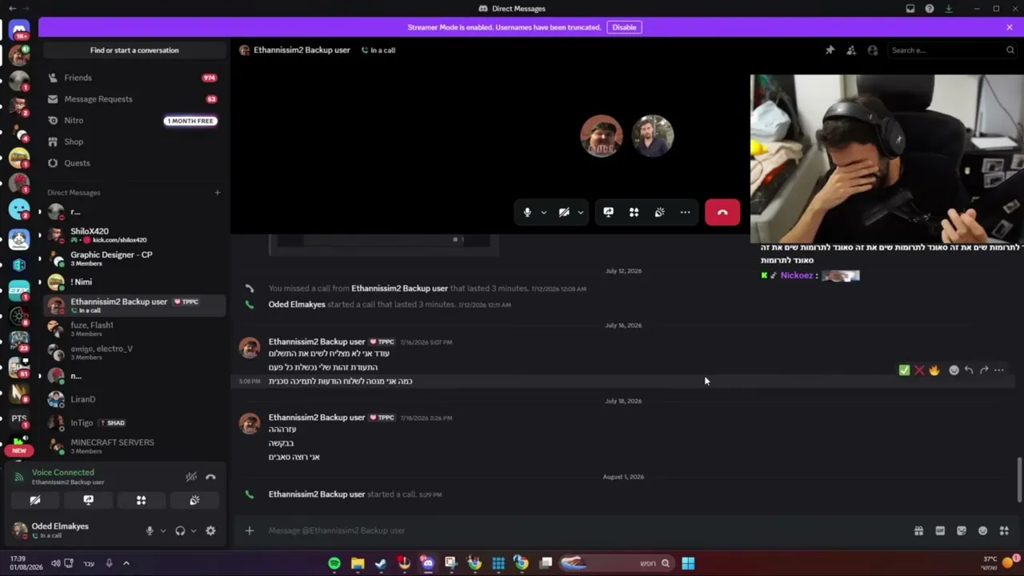Open the Shop page
Viewport: 1024px width, 576px height.
tap(134, 142)
